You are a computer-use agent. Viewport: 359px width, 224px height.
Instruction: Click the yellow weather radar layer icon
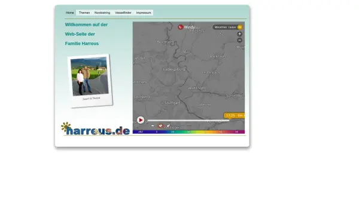(x=240, y=27)
